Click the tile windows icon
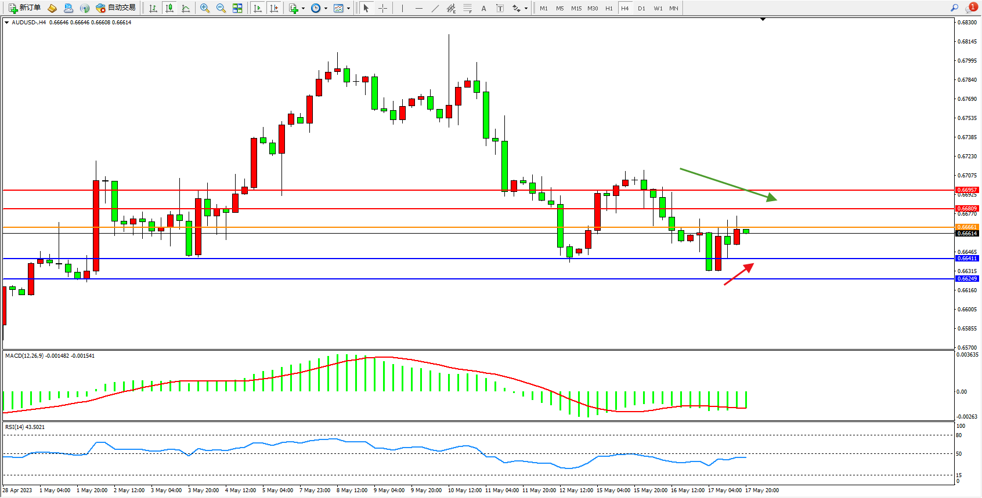982x498 pixels. [x=237, y=8]
